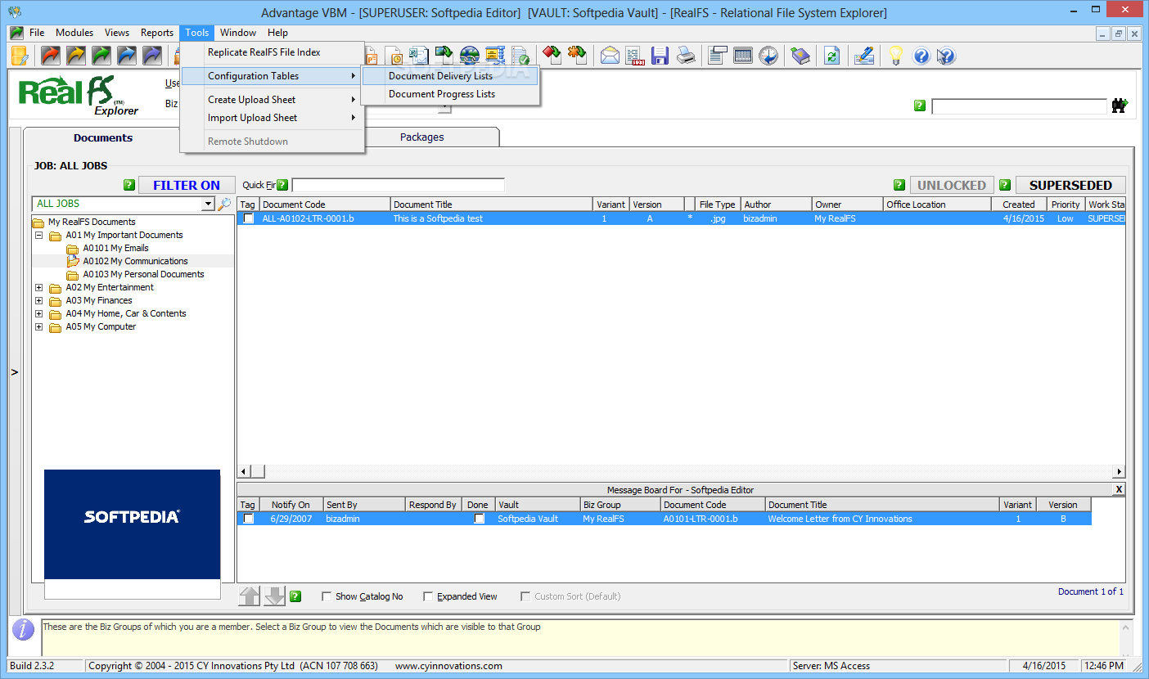Open the ALL JOBS dropdown
The height and width of the screenshot is (679, 1149).
coord(208,204)
